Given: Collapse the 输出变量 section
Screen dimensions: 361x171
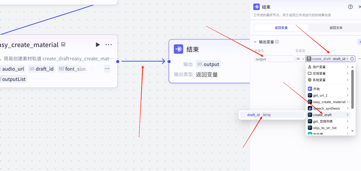Looking at the screenshot, I should click(255, 42).
